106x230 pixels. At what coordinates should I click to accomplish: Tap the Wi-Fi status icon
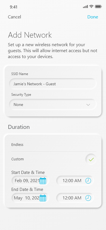[x=92, y=7]
